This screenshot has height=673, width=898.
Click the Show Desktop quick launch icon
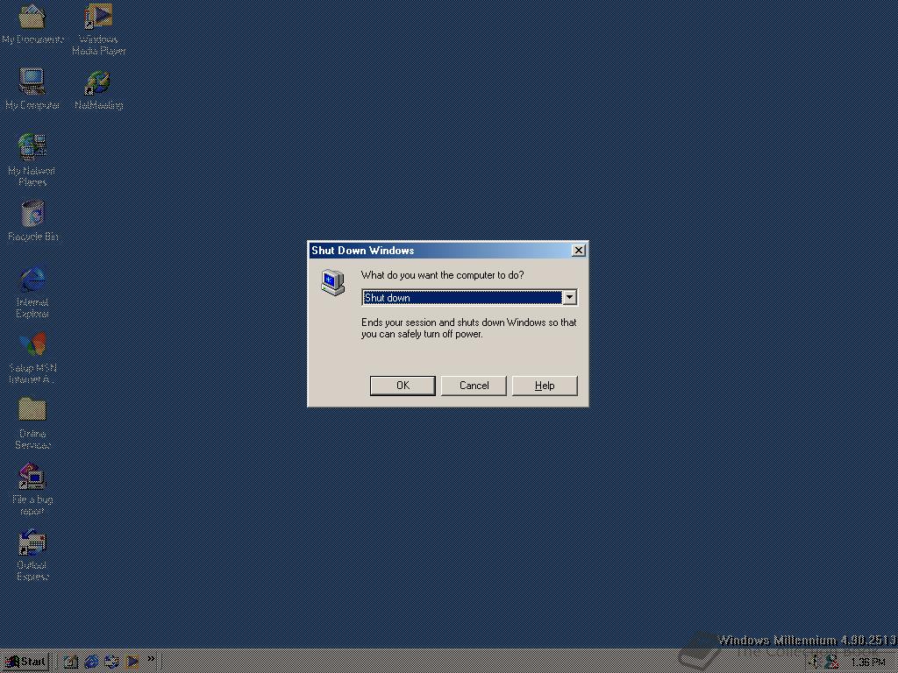[71, 662]
